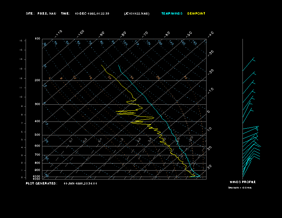Select the file name (JC101122.NAU) text
The height and width of the screenshot is (218, 282).
pos(137,14)
